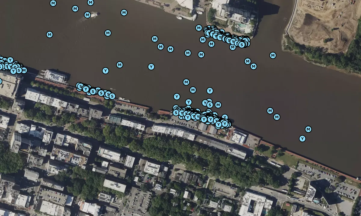Select the isolated Y marker between two M markers mid-river
This screenshot has width=361, height=216.
tap(151, 67)
